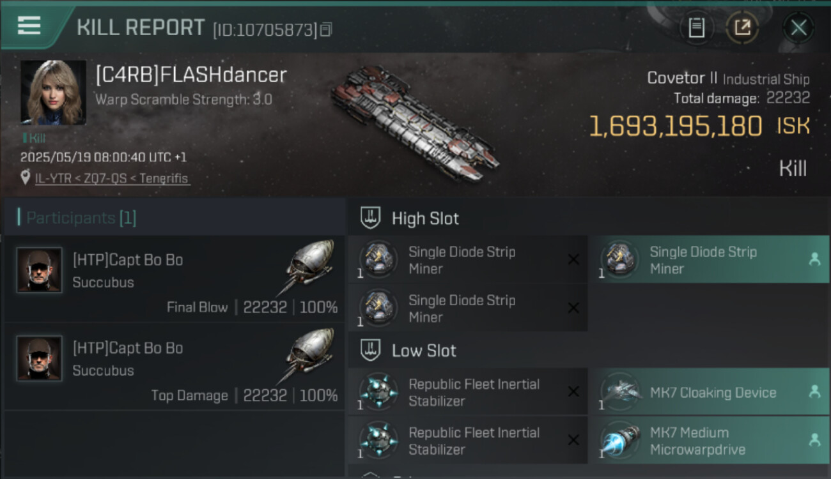Select the Participants tab
831x479 pixels.
point(81,218)
